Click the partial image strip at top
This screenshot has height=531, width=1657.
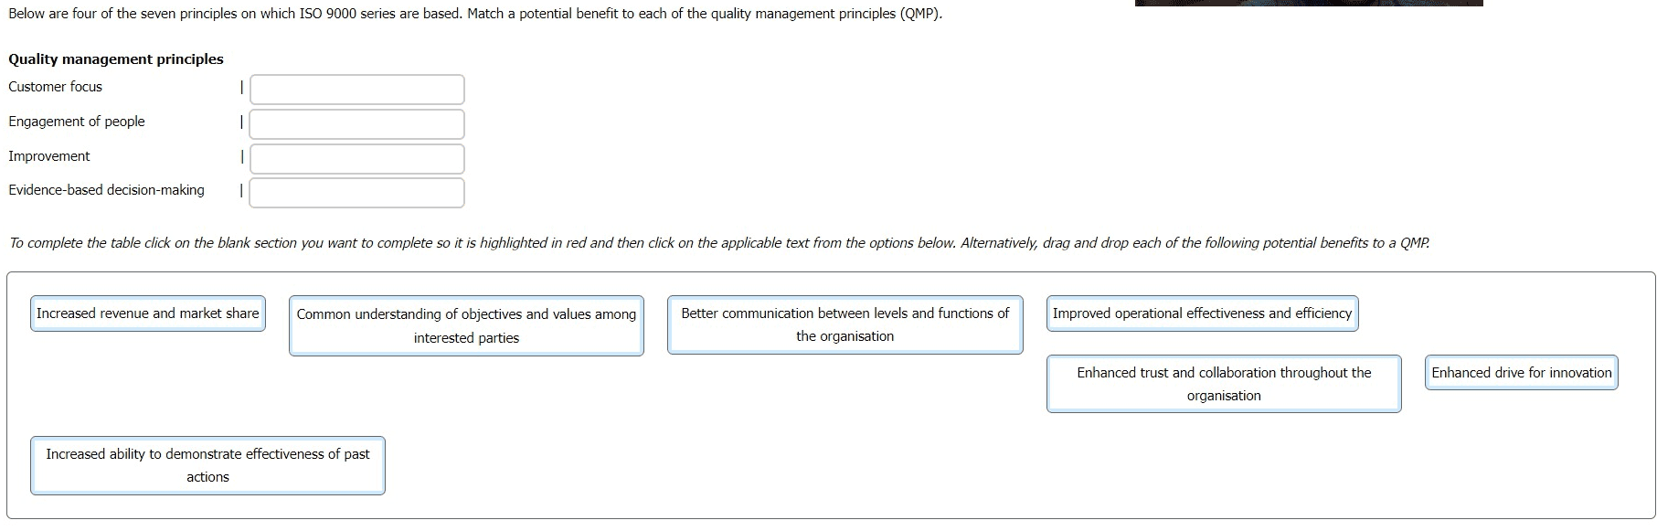pos(1309,3)
